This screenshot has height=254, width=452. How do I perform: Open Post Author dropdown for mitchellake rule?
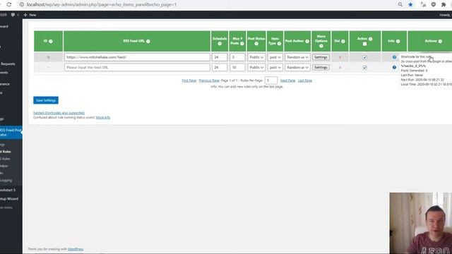297,57
